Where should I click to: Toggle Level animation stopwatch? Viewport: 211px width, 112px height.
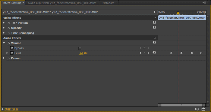[12, 53]
